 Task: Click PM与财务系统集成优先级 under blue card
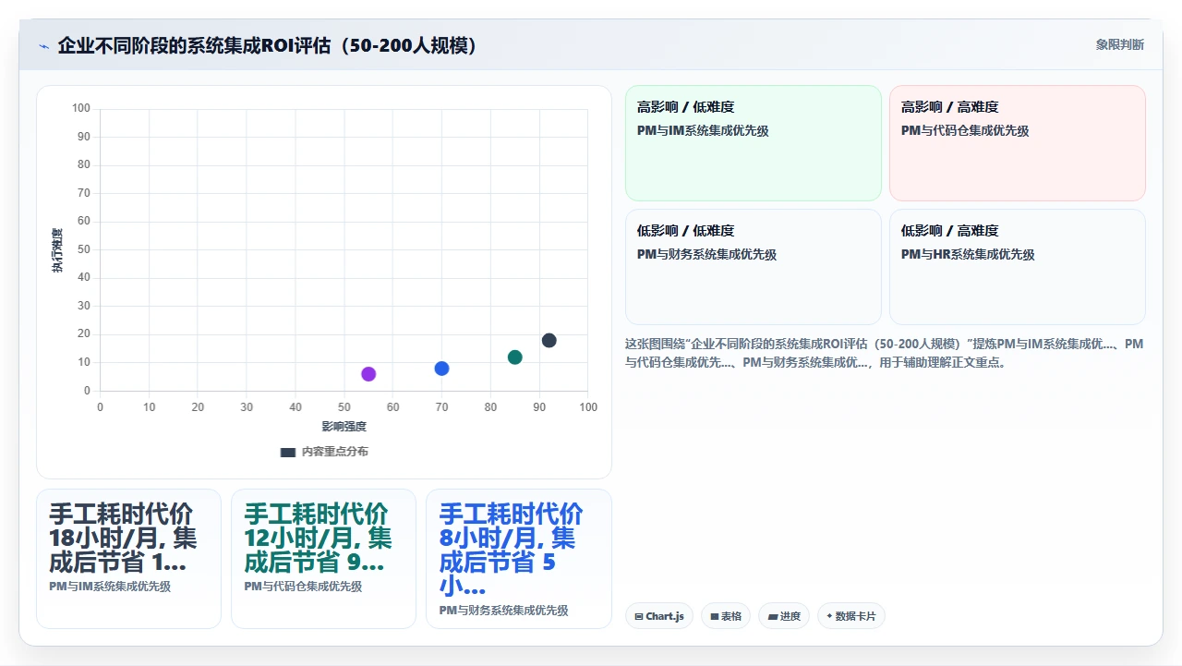click(503, 610)
